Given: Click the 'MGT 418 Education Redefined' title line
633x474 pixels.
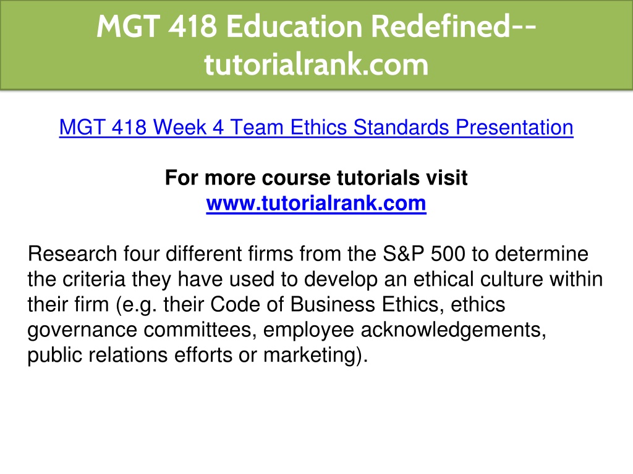Looking at the screenshot, I should [x=316, y=27].
